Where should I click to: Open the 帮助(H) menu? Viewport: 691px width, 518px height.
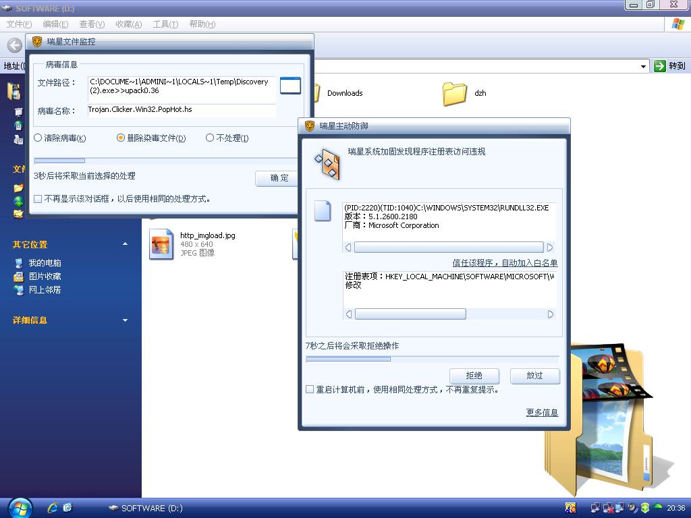point(202,24)
